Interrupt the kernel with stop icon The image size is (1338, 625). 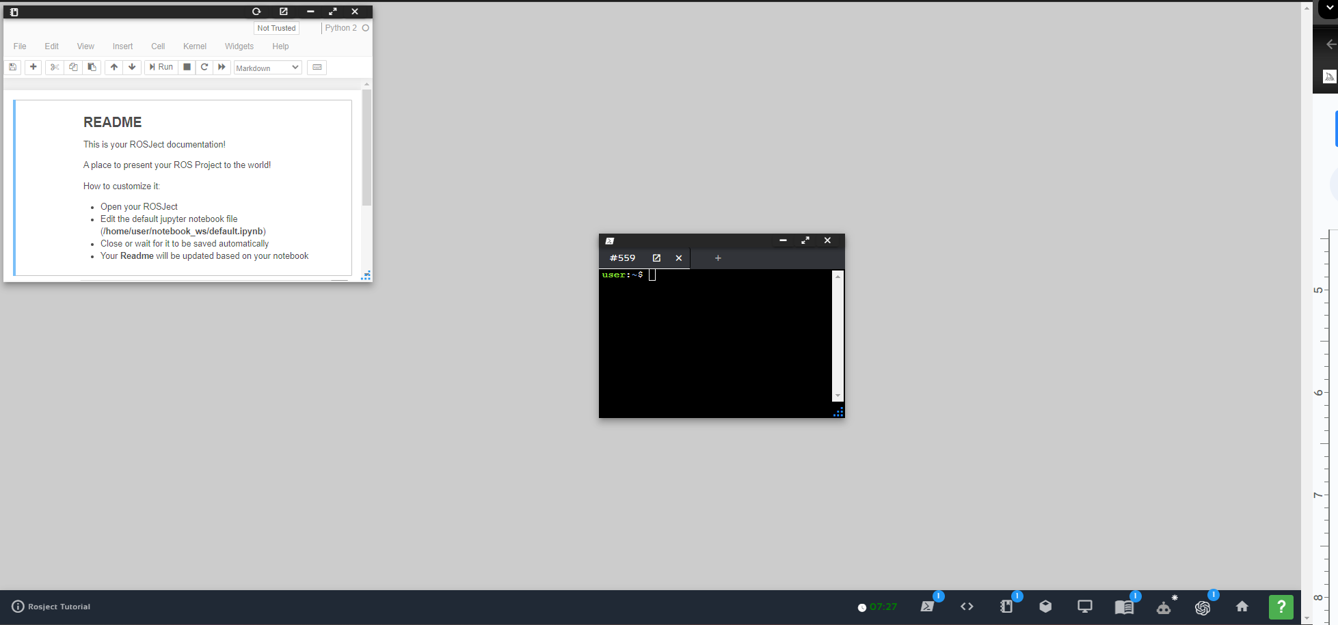coord(187,67)
